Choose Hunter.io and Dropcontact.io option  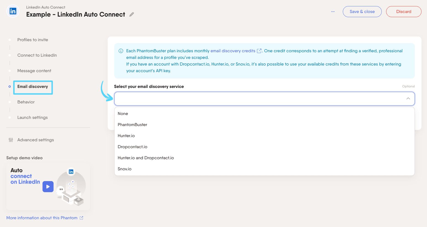point(146,158)
